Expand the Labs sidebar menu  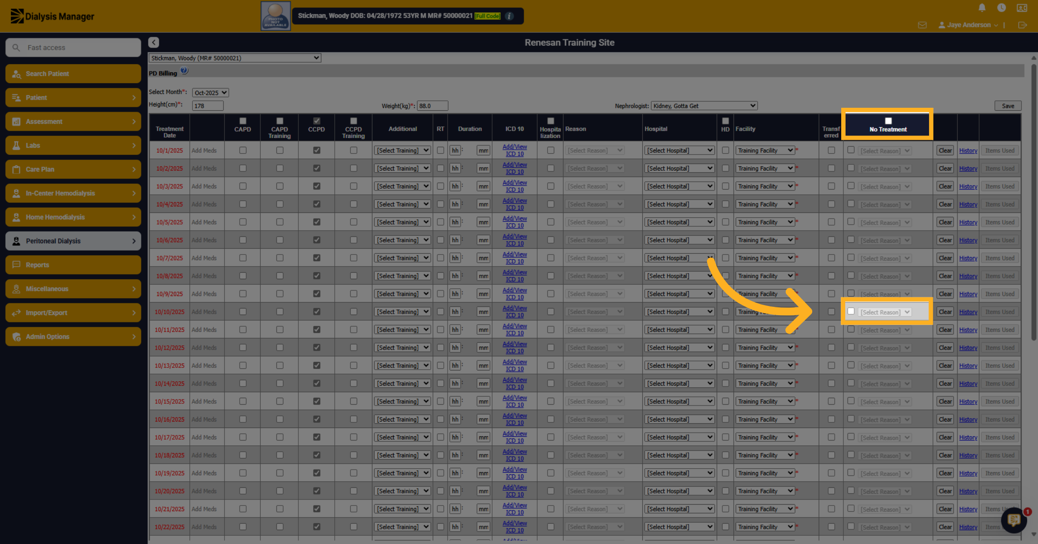click(73, 145)
